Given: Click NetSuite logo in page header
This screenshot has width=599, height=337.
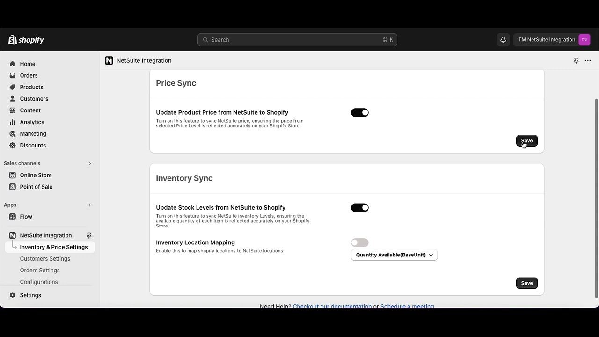Looking at the screenshot, I should coord(109,60).
